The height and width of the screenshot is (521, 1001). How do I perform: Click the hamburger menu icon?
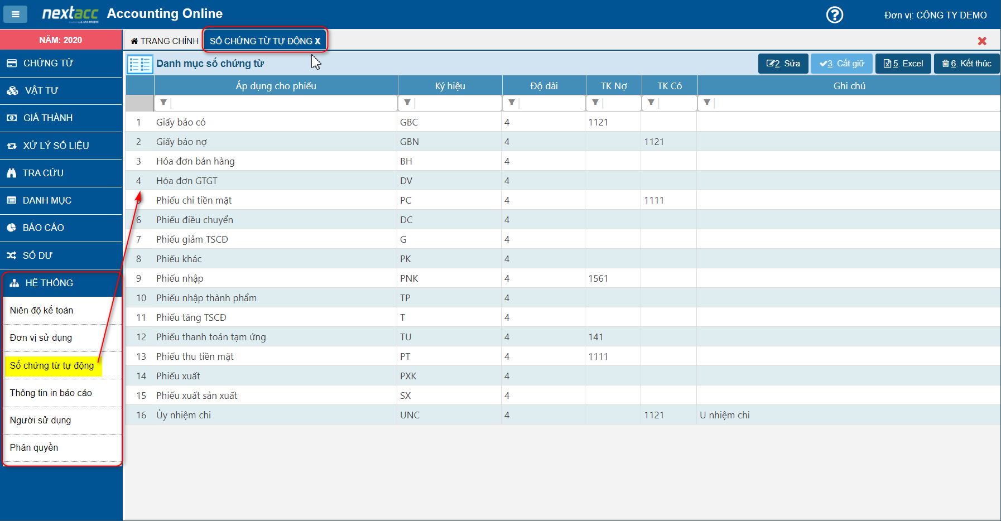tap(15, 15)
